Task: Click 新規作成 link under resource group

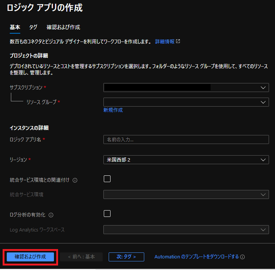Action: [x=113, y=110]
